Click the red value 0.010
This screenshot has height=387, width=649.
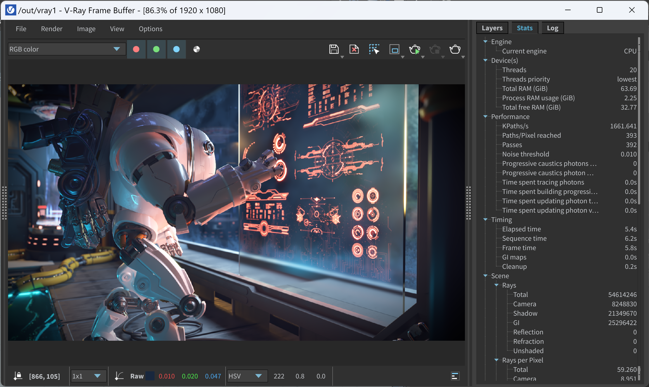[x=167, y=376]
